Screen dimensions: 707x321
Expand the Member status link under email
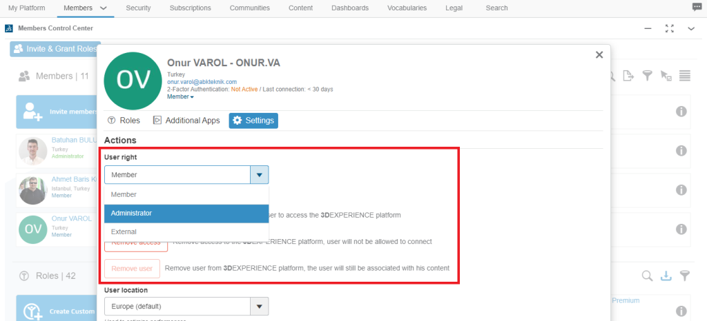[x=180, y=97]
